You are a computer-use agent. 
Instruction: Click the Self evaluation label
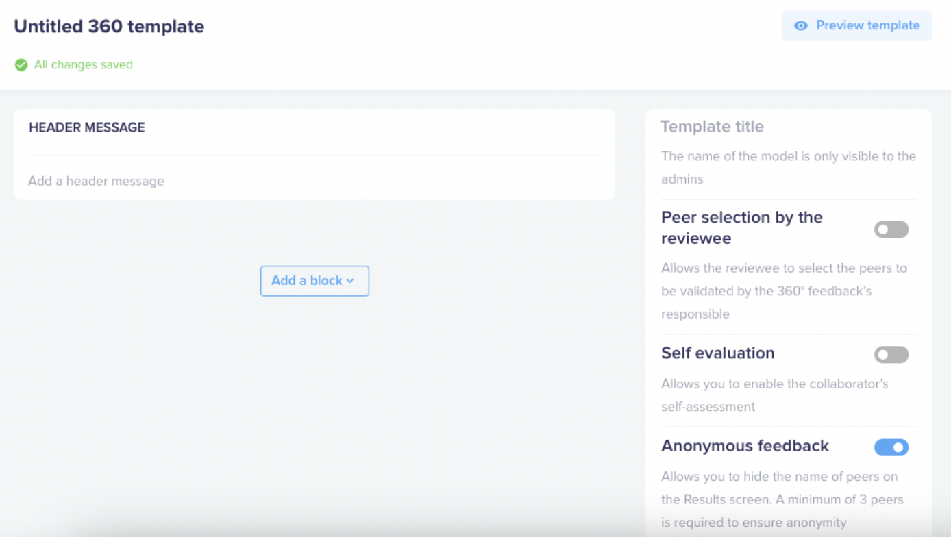pyautogui.click(x=718, y=353)
